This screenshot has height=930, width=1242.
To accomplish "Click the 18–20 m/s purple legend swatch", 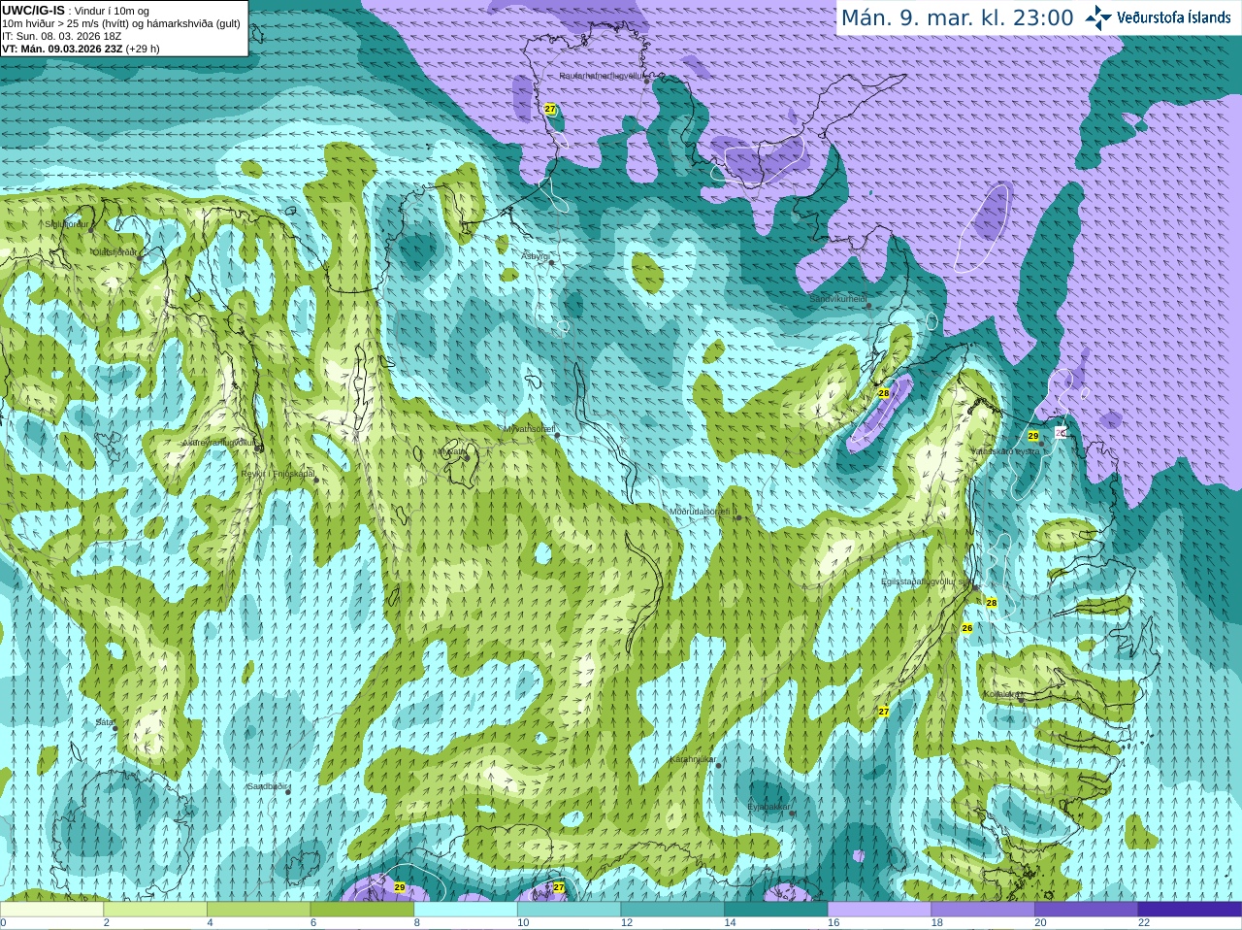I will [983, 910].
